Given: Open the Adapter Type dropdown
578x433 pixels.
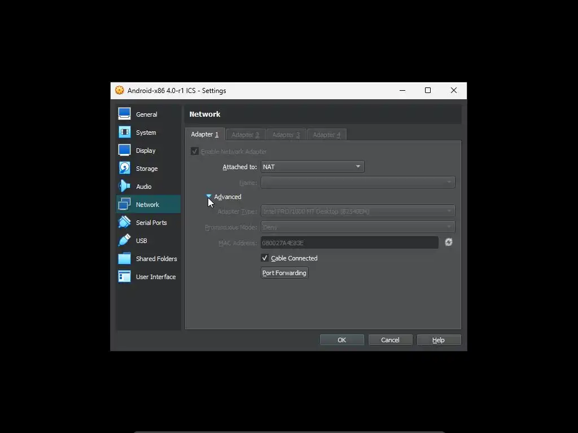Looking at the screenshot, I should pos(357,211).
